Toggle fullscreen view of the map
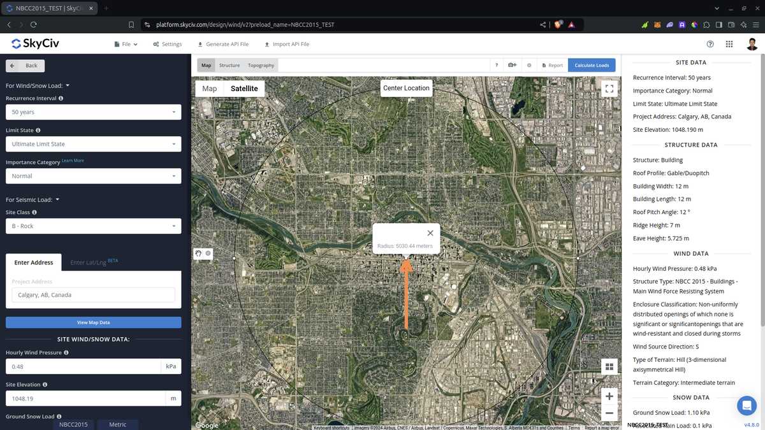Screen dimensions: 765x430 (x=609, y=89)
